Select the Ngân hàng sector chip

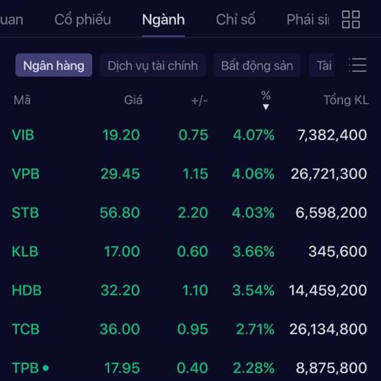(x=54, y=65)
